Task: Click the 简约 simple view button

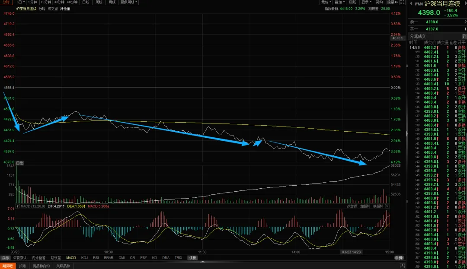Action: tap(380, 2)
